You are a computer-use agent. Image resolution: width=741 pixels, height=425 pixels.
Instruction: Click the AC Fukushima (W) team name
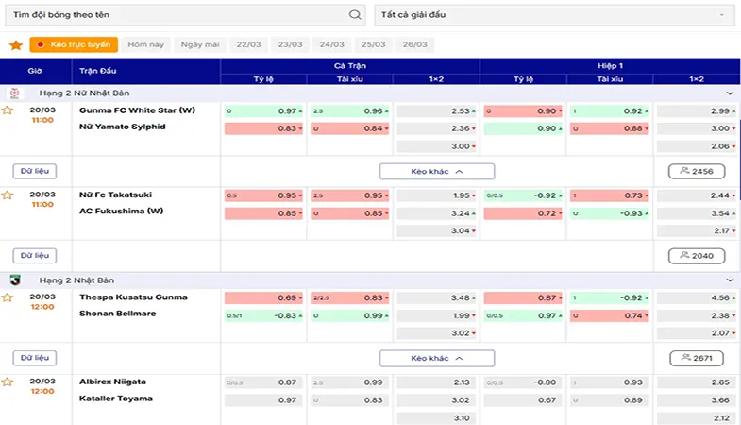pyautogui.click(x=121, y=211)
